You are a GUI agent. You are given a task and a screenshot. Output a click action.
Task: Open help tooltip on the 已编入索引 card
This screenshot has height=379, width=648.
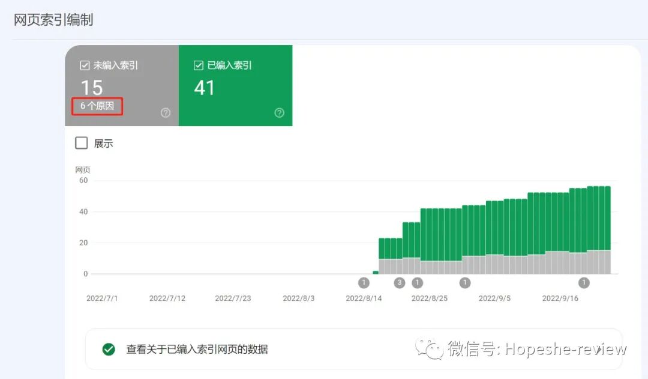tap(279, 112)
